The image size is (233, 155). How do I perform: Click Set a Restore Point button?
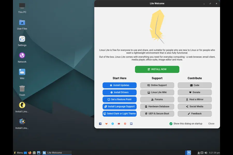tap(119, 99)
